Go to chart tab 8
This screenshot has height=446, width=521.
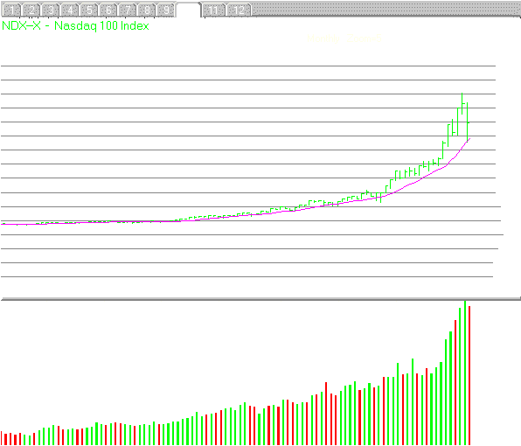pos(147,10)
